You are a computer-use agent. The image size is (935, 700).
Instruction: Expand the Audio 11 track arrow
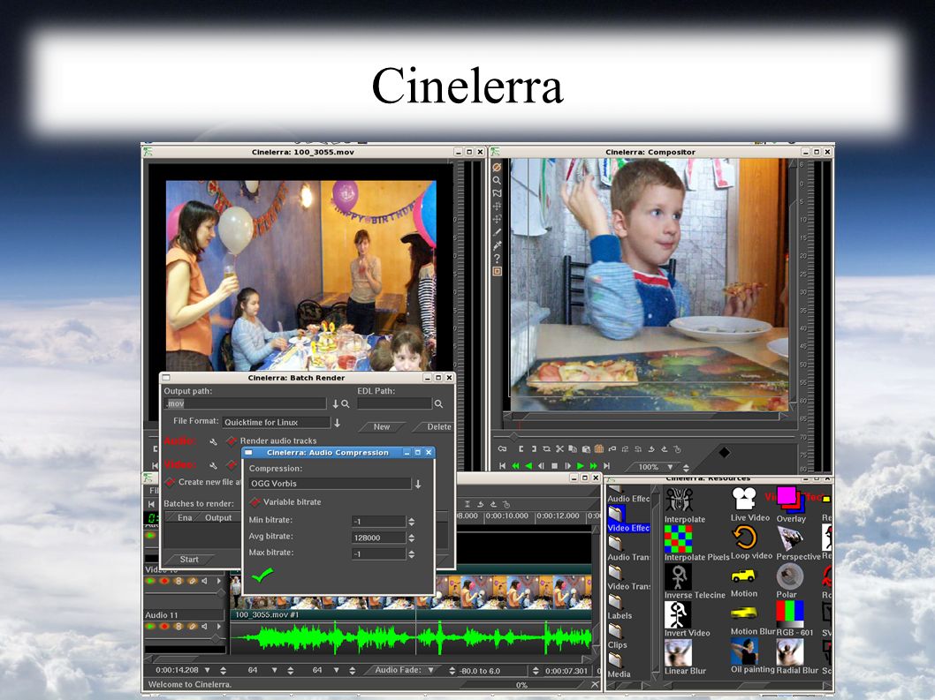click(219, 626)
